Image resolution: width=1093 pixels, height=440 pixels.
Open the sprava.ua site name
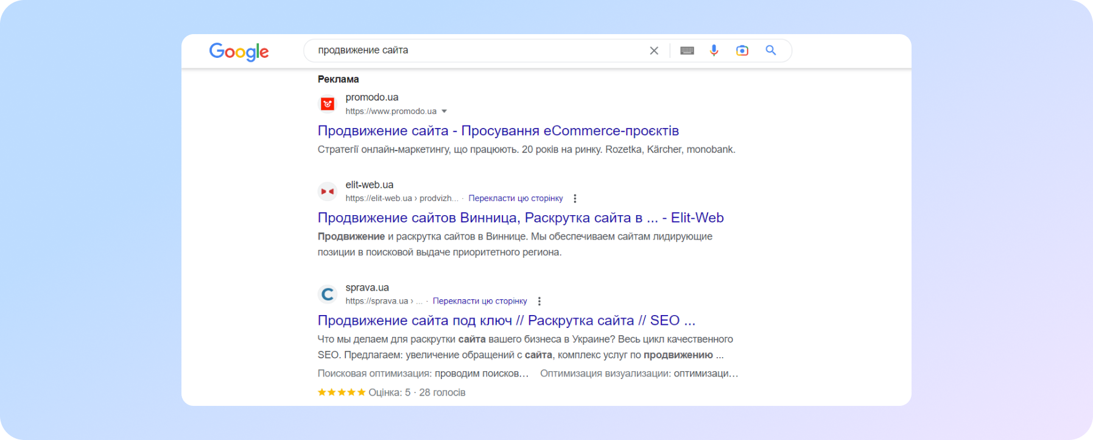click(367, 288)
